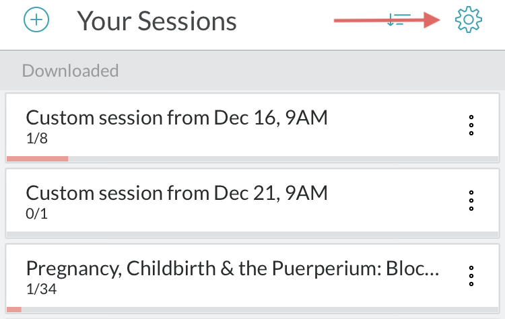
Task: Open the sort sessions icon
Action: 399,20
